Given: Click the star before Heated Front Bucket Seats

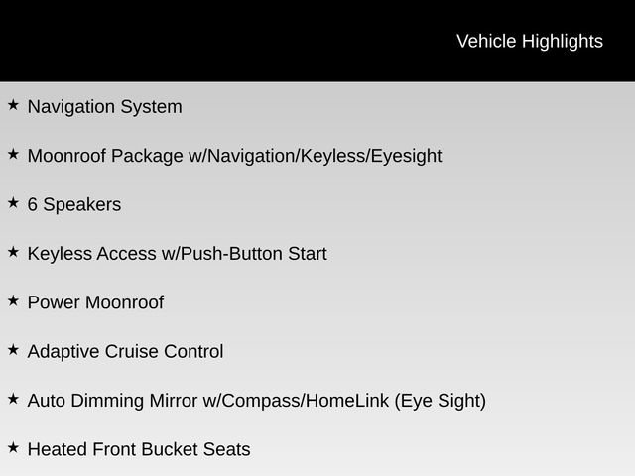Looking at the screenshot, I should (x=13, y=447).
